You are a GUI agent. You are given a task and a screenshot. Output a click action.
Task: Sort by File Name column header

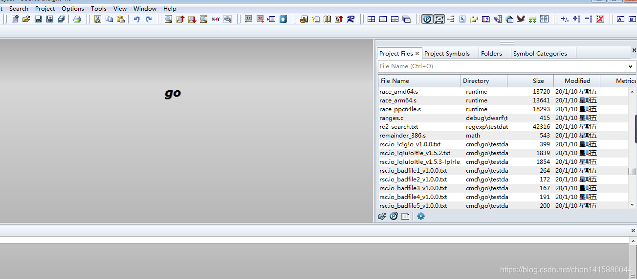pyautogui.click(x=419, y=81)
